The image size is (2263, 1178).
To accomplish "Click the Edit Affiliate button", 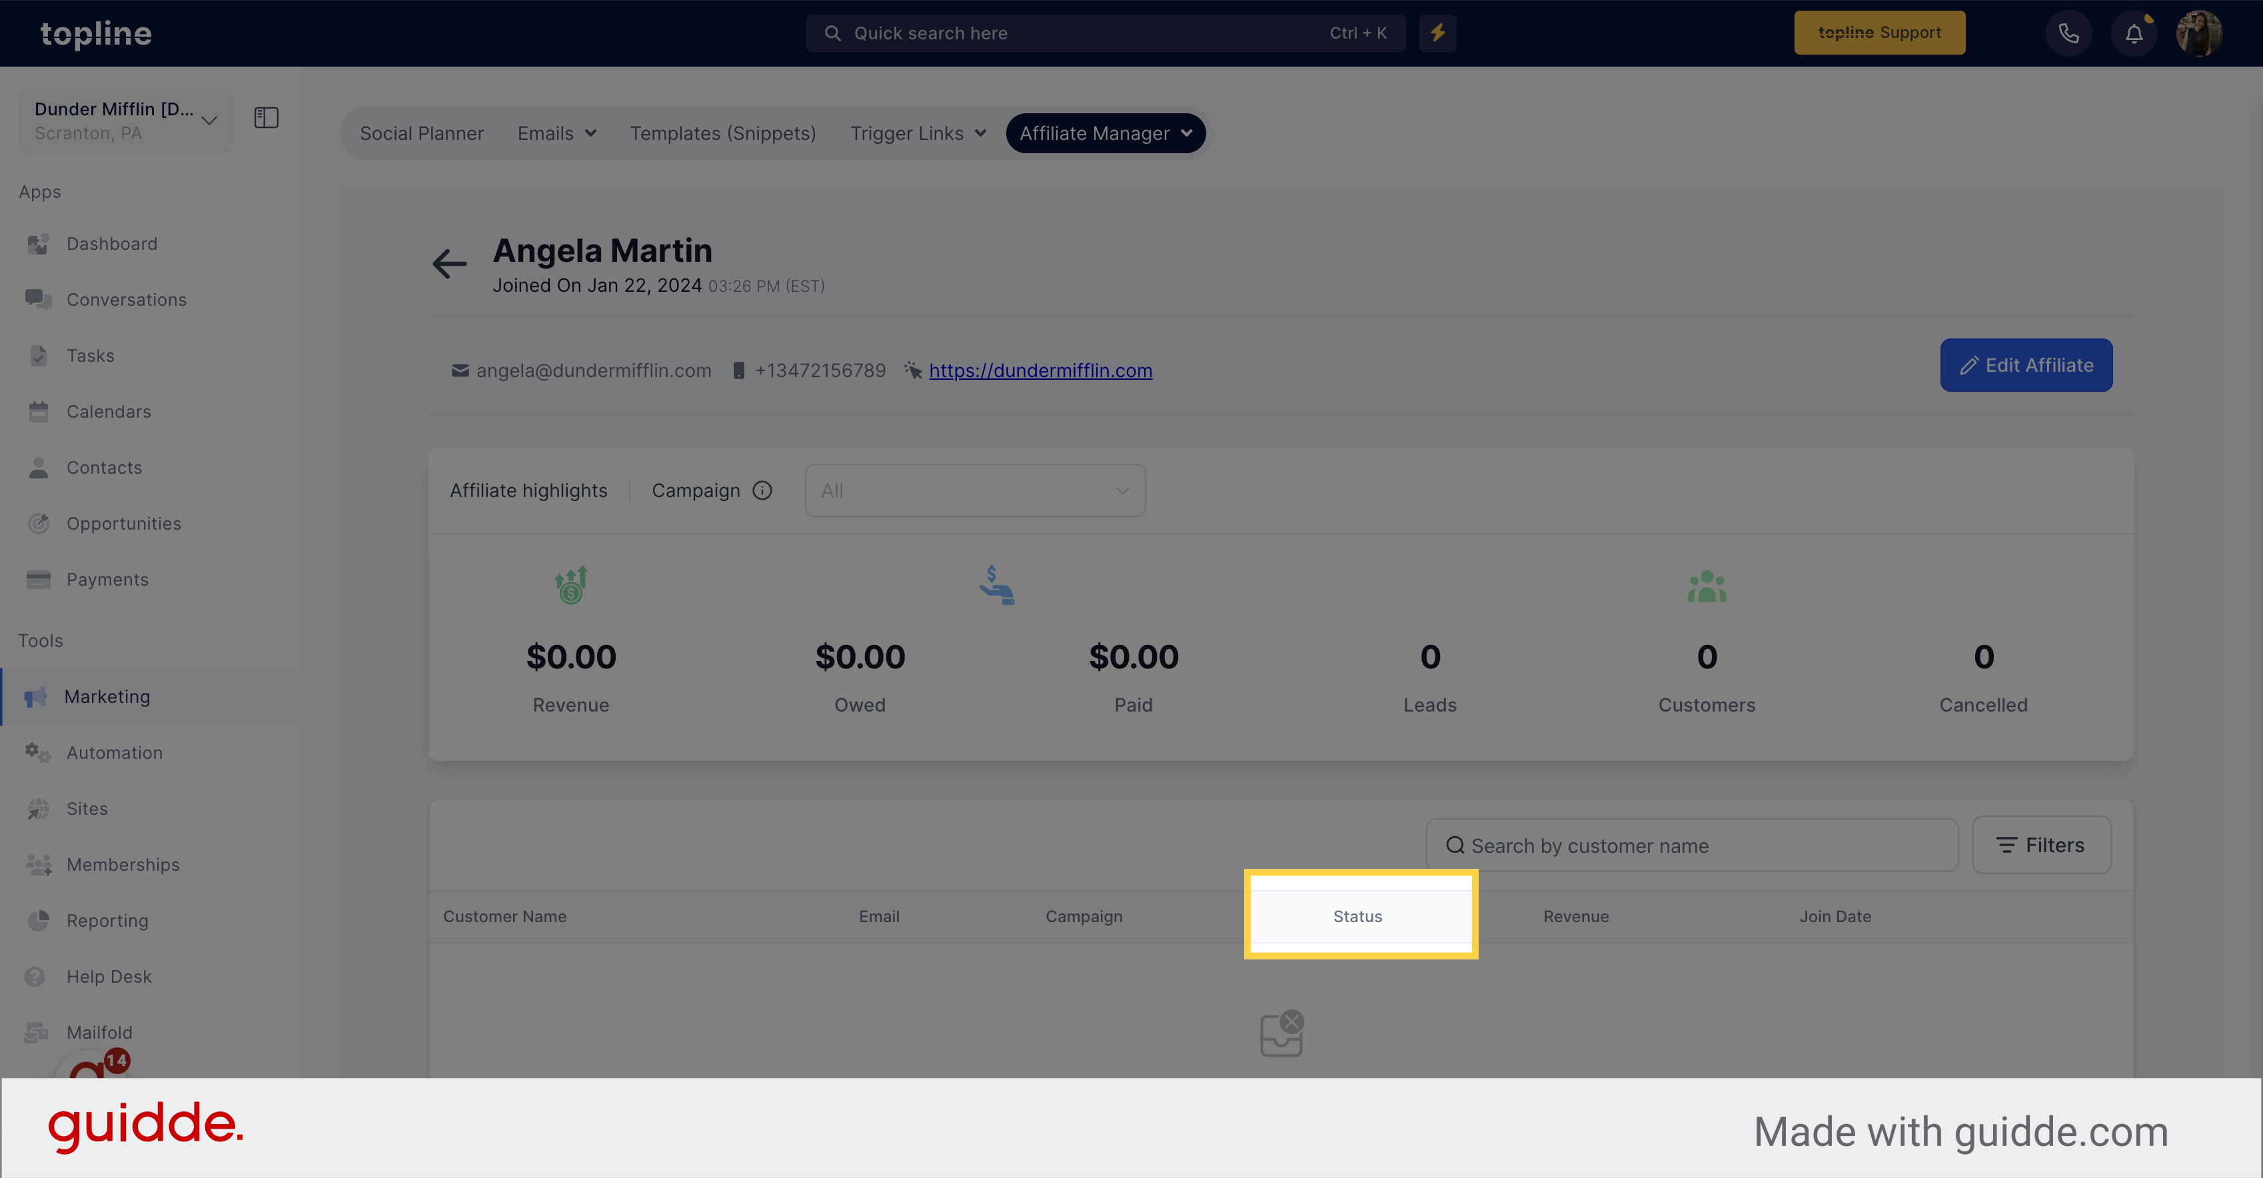I will pos(2026,365).
